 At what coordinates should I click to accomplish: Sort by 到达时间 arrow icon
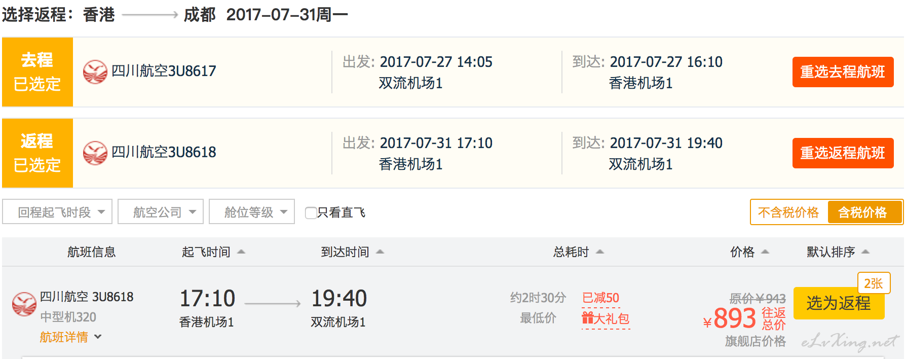[380, 252]
